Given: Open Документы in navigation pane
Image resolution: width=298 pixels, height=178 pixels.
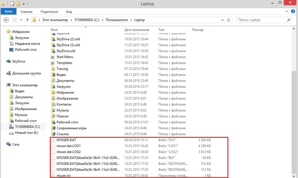Looking at the screenshot, I should point(24,97).
